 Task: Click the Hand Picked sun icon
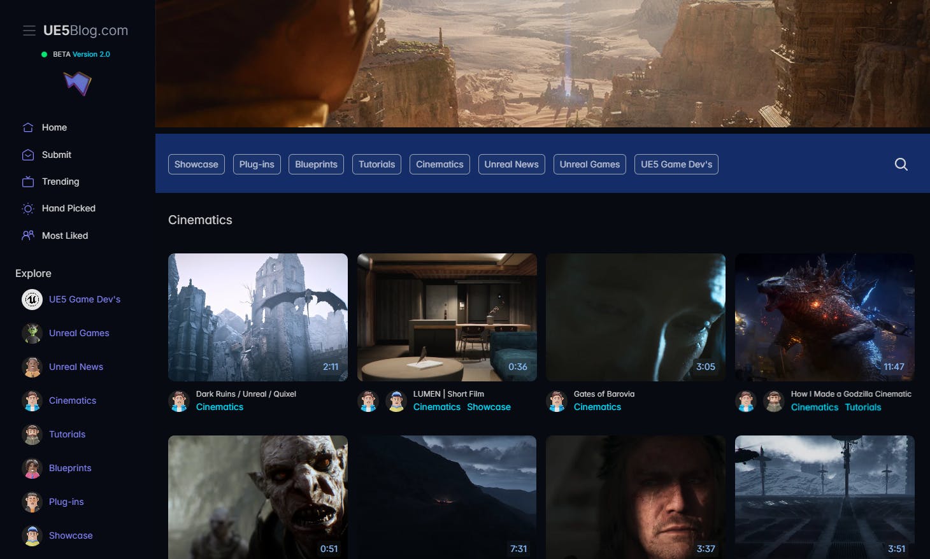pyautogui.click(x=28, y=208)
